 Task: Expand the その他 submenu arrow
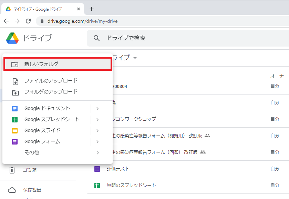97,153
